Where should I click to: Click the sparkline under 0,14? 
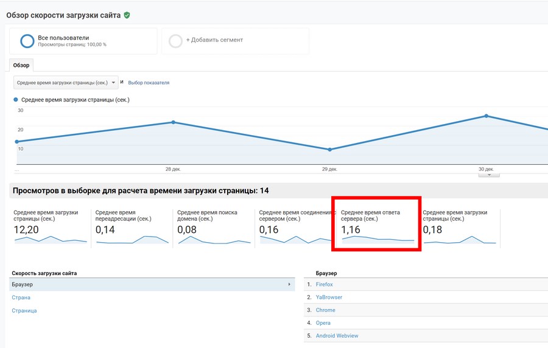pos(132,240)
